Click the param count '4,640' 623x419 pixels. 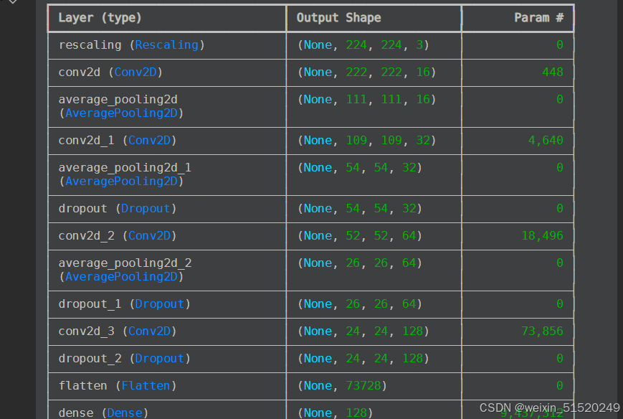[546, 141]
